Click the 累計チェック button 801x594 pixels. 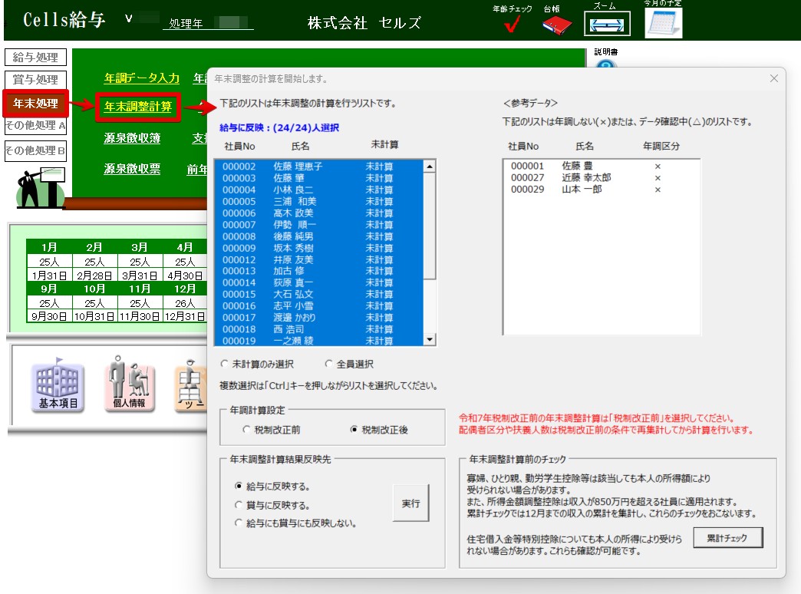[x=728, y=538]
